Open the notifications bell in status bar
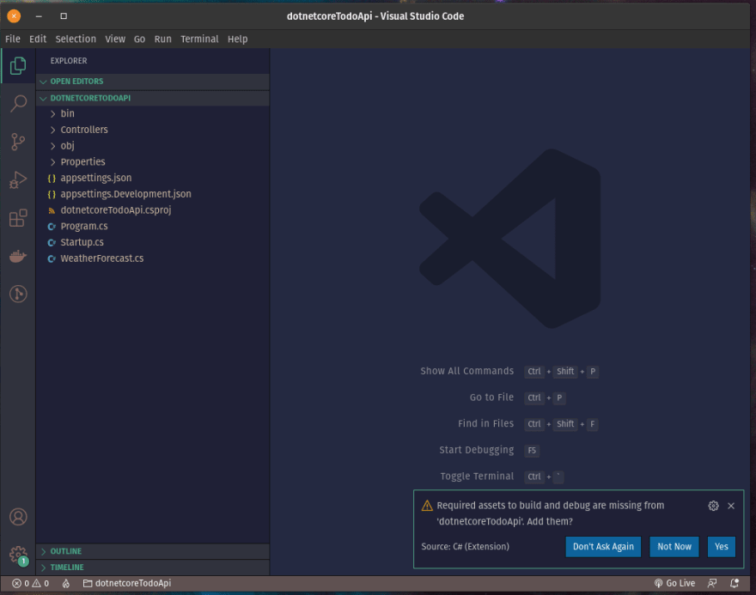The height and width of the screenshot is (595, 756). pos(735,584)
